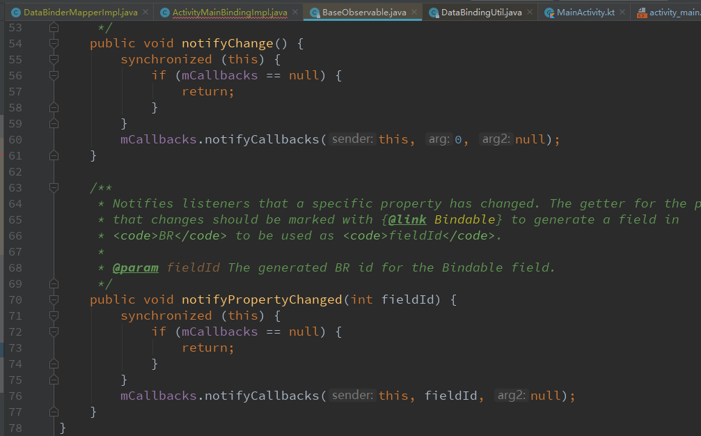Click the BaseObservable.java class icon
The image size is (701, 436).
[x=315, y=13]
